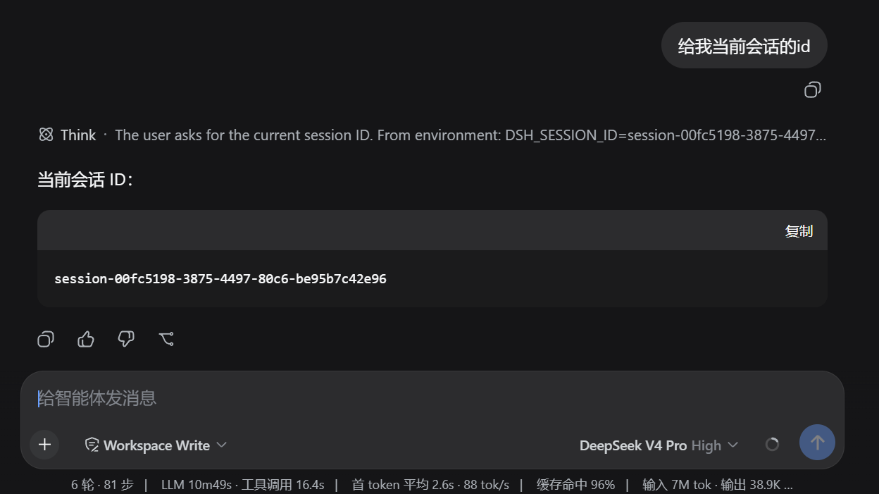879x494 pixels.
Task: Click the branch conversation icon
Action: point(166,339)
